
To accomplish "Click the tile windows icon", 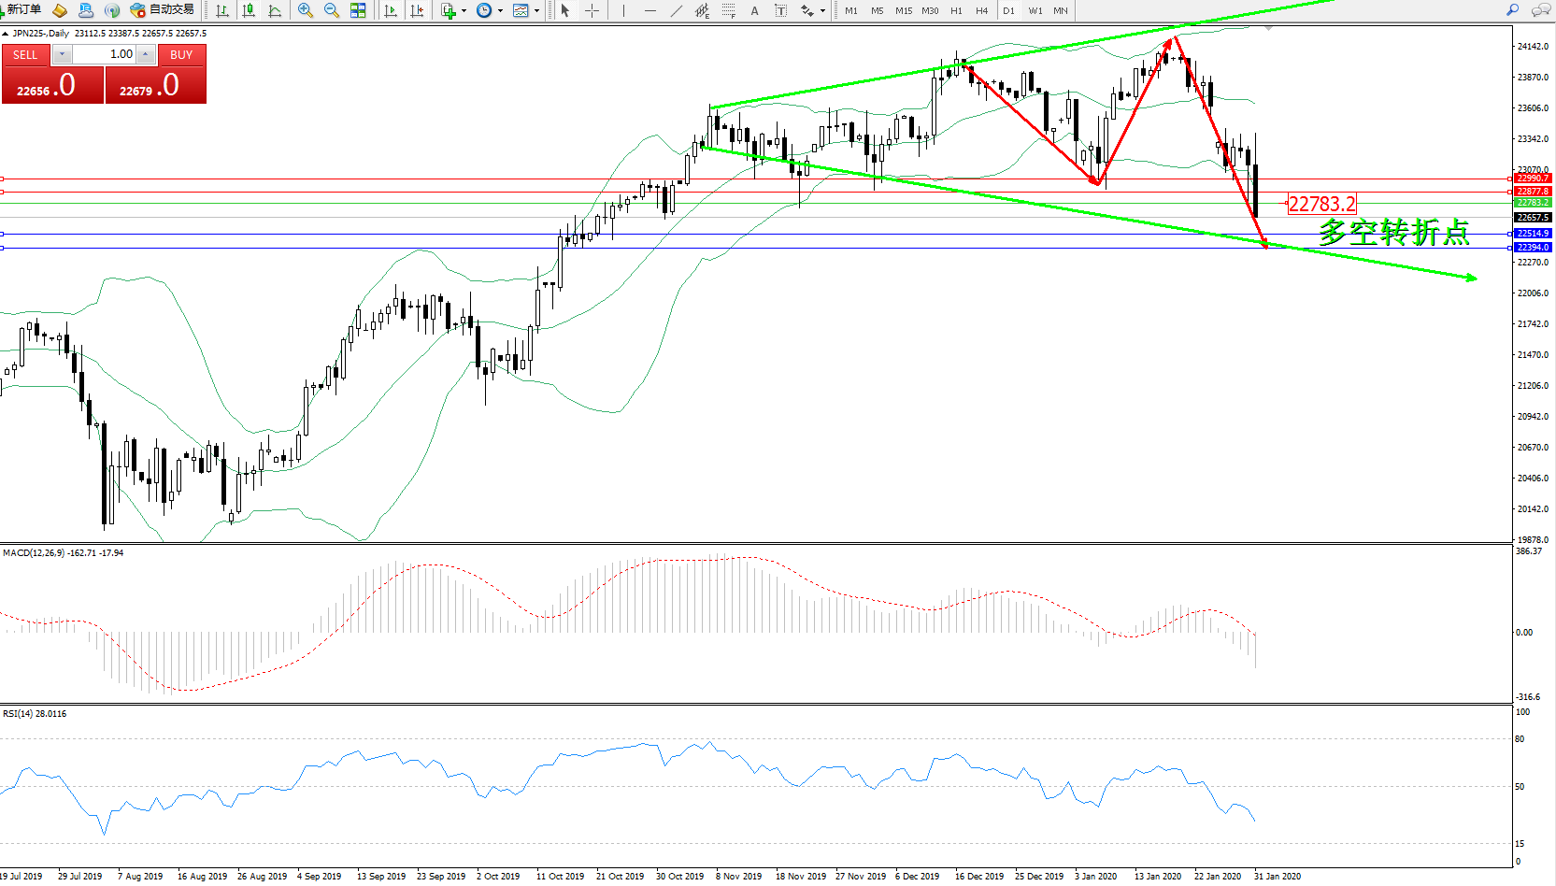I will 358,10.
